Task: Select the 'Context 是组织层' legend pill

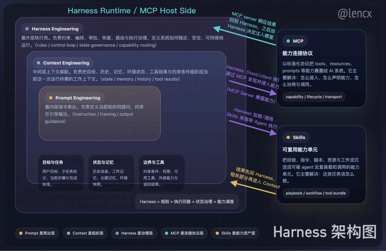Action: click(x=85, y=233)
